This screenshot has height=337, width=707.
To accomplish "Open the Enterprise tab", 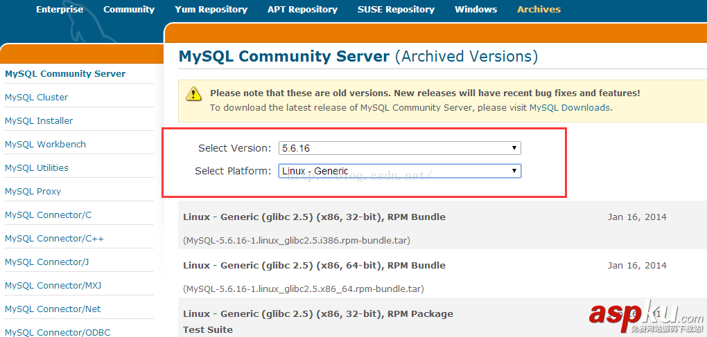I will click(x=60, y=10).
